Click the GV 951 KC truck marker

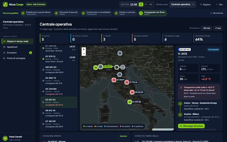tap(100, 67)
